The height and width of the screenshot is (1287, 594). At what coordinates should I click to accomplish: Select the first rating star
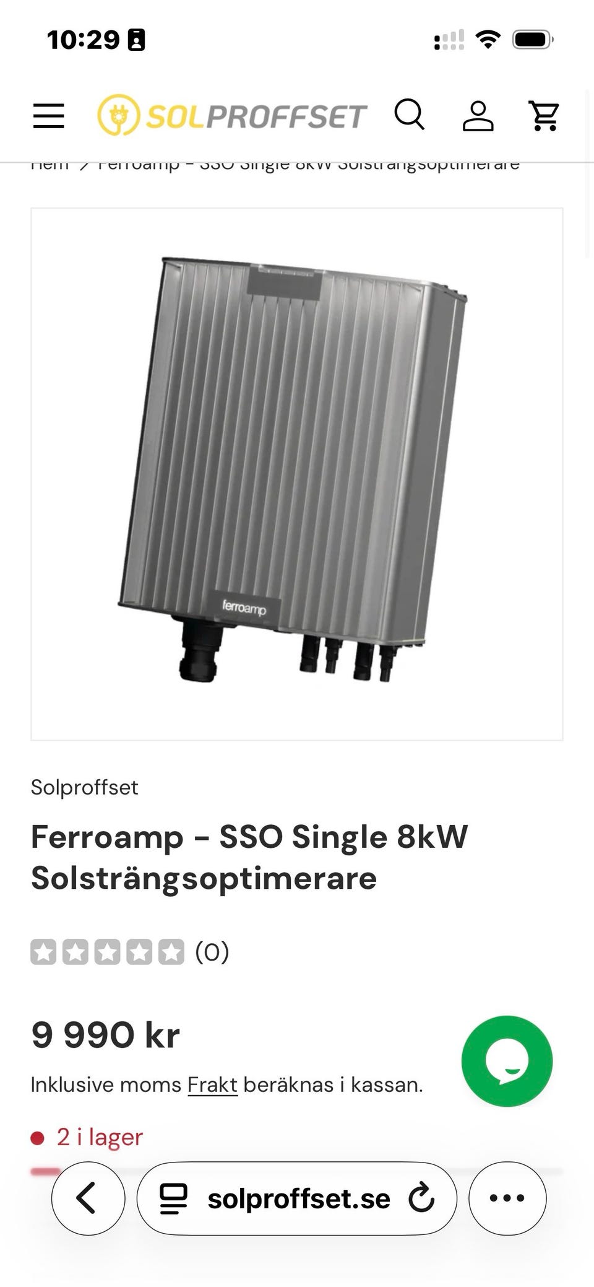[x=43, y=952]
